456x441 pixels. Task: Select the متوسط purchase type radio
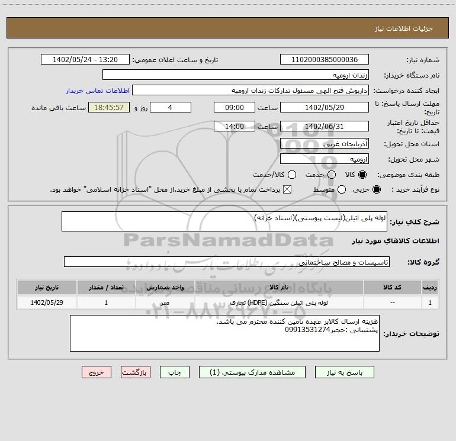(x=342, y=189)
